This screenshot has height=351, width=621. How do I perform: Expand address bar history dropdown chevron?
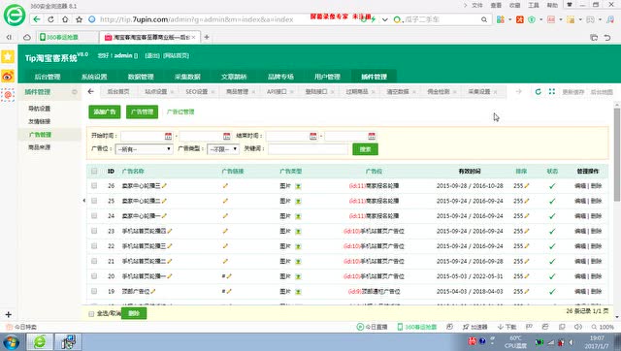[x=384, y=19]
